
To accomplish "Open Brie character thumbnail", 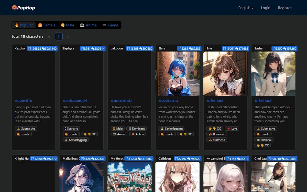I will pyautogui.click(x=225, y=74).
